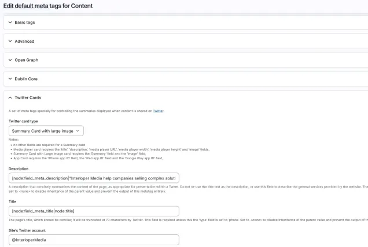Click the chevron icon beside Advanced
This screenshot has width=368, height=247.
[x=10, y=42]
